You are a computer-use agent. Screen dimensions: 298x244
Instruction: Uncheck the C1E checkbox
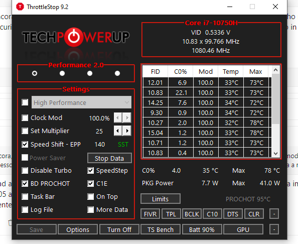click(x=91, y=184)
